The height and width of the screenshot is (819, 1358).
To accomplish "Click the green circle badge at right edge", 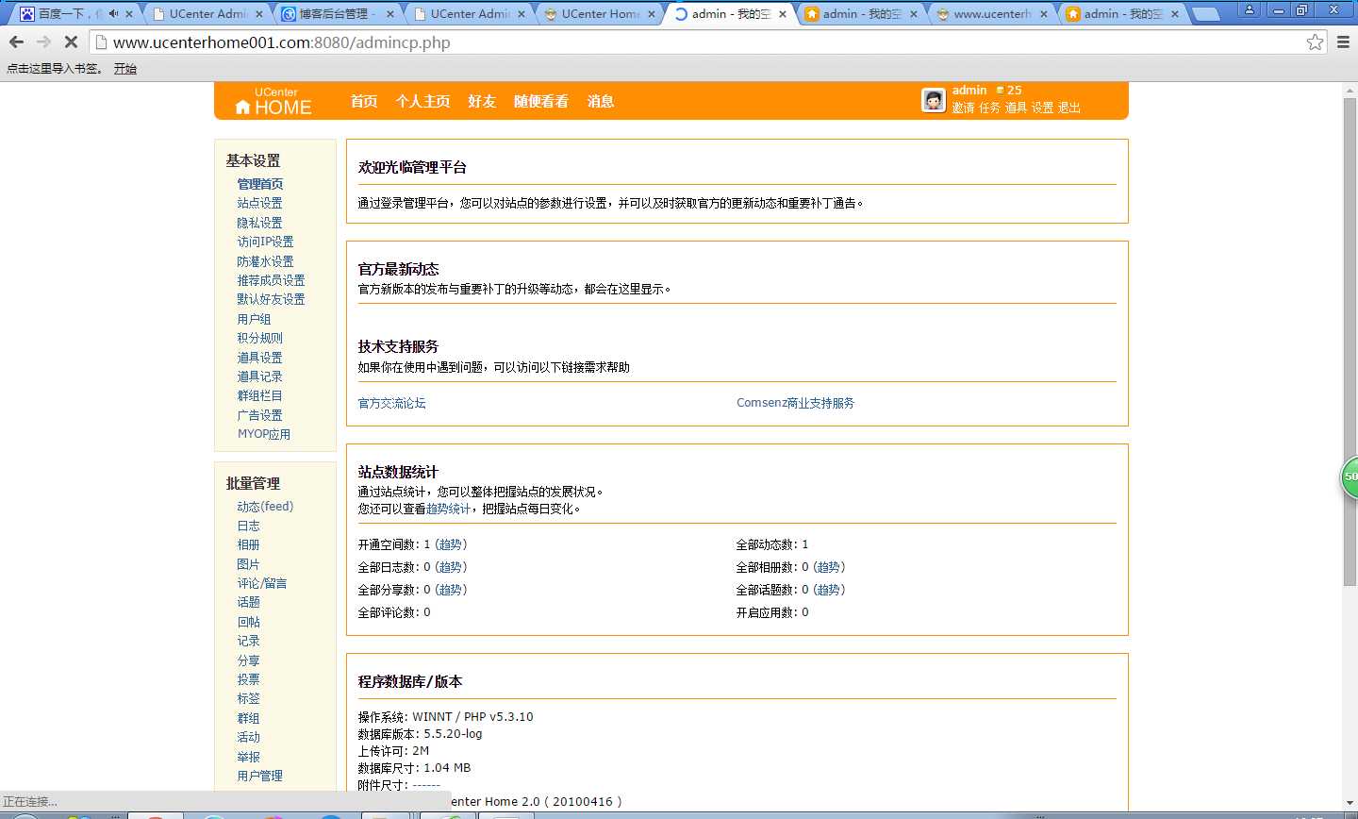I will pyautogui.click(x=1350, y=477).
